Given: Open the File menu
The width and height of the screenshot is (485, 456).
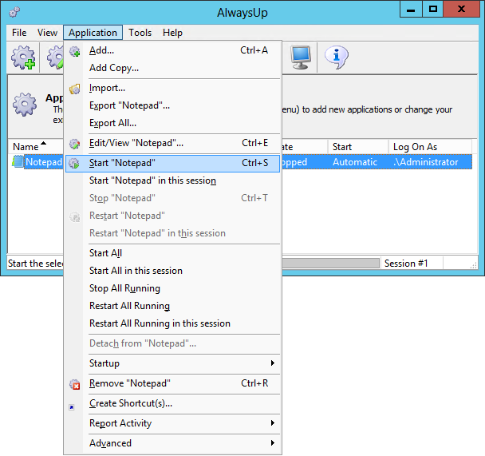Looking at the screenshot, I should point(19,33).
